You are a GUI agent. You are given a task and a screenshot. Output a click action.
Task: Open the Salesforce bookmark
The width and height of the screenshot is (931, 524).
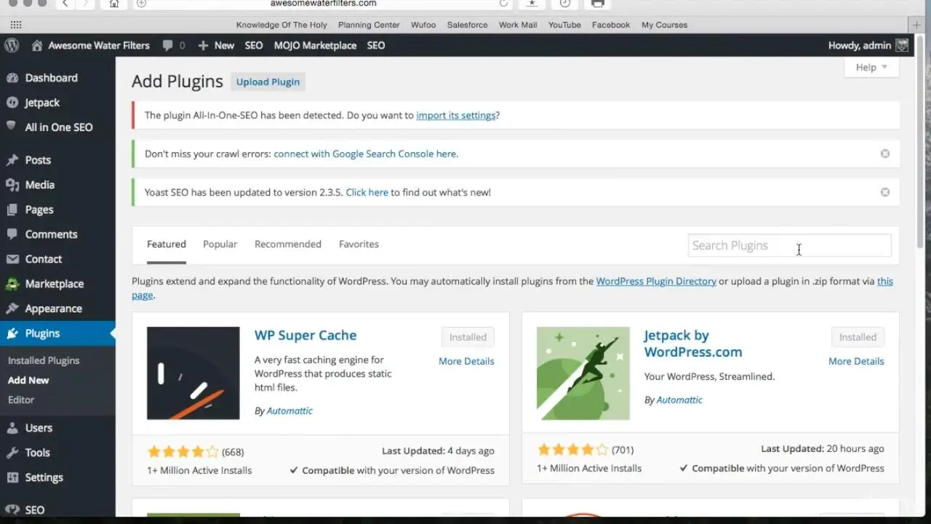pos(468,25)
